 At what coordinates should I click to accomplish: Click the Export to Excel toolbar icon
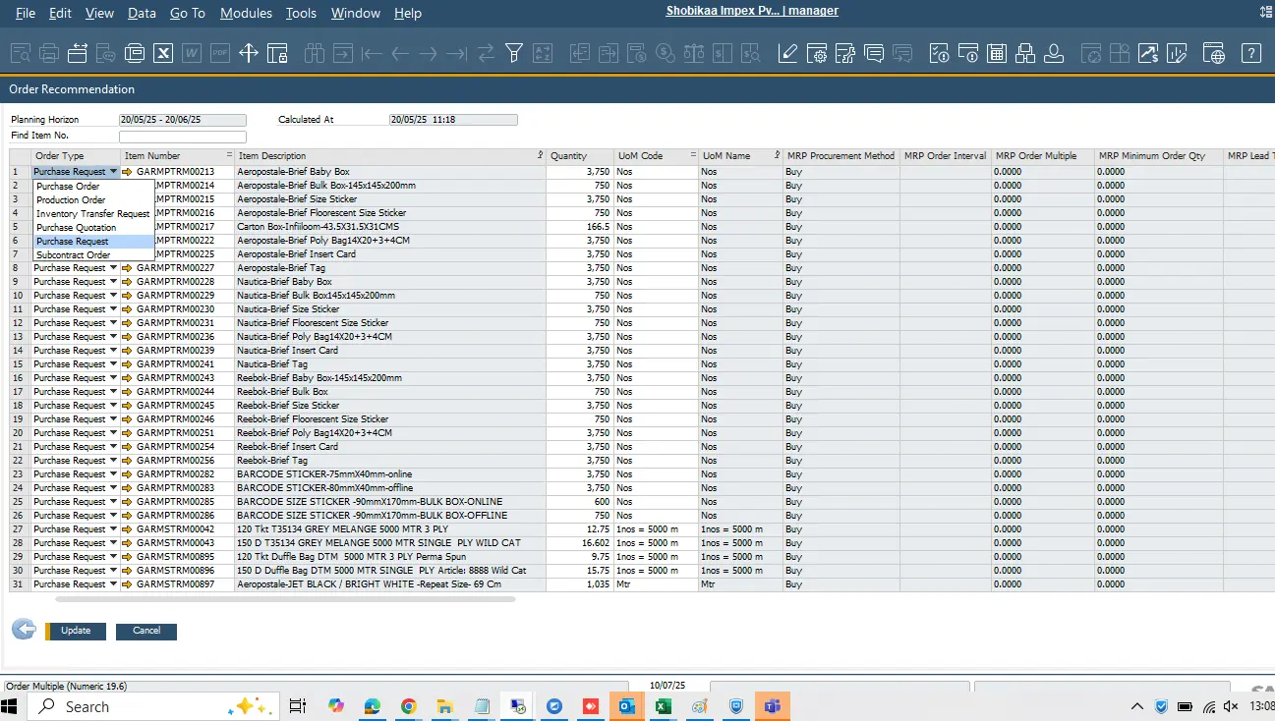[x=163, y=53]
